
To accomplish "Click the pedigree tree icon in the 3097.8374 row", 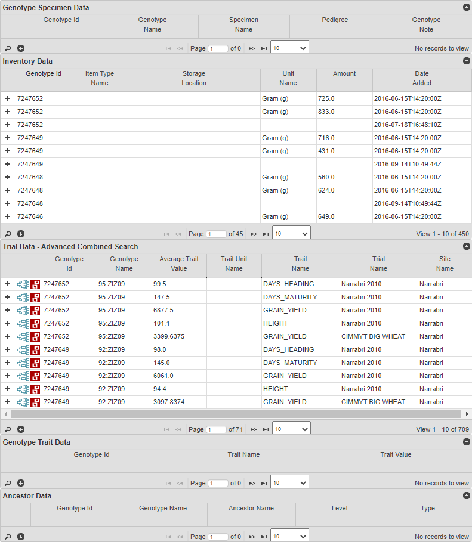I will 23,402.
